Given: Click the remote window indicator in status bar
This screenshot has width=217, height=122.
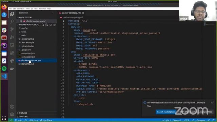Looking at the screenshot, I should pyautogui.click(x=11, y=120).
